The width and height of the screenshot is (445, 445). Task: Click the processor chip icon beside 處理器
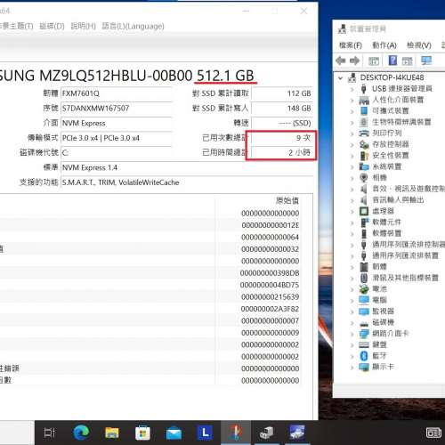pos(364,211)
